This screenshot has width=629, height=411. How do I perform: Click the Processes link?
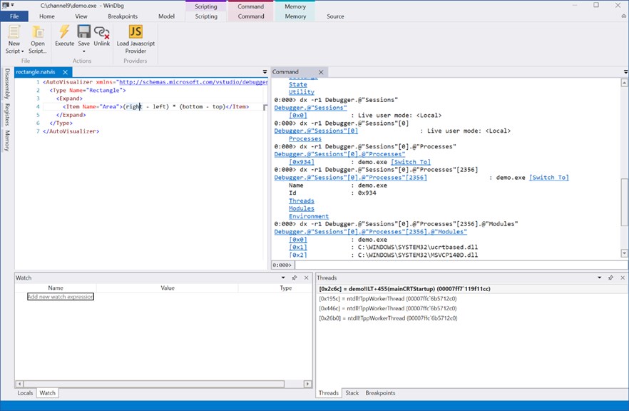tap(305, 139)
